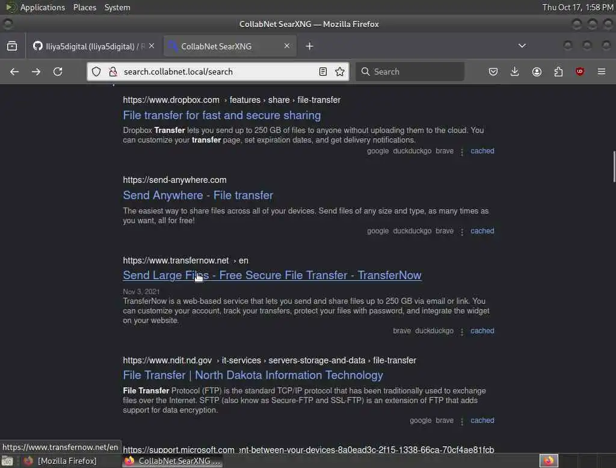Screen dimensions: 616x468
Task: Open the Pocket save icon
Action: [493, 72]
